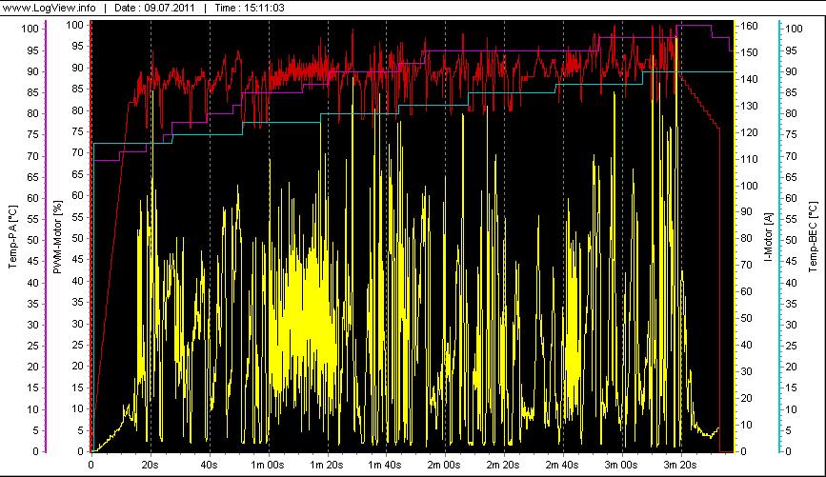Click the 150 tick on I-Motor axis

(749, 52)
